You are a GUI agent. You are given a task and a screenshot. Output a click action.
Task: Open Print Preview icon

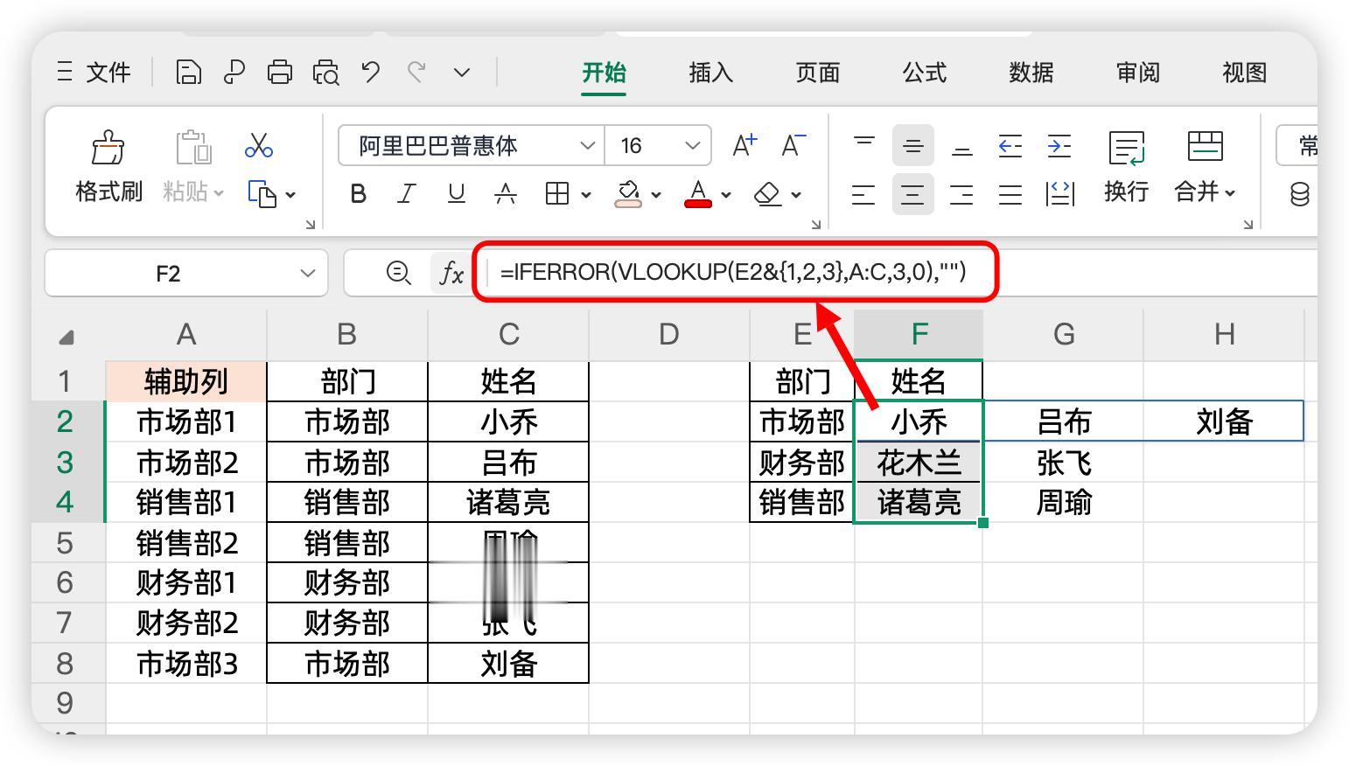click(325, 72)
